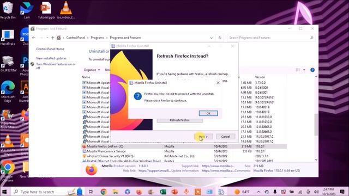The width and height of the screenshot is (349, 196).
Task: Click Next in the Firefox Uninstall wizard
Action: tap(203, 137)
